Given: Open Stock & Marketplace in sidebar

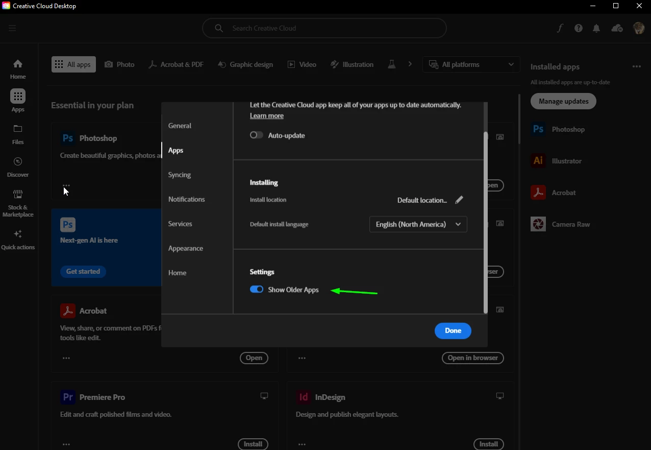Looking at the screenshot, I should click(18, 203).
